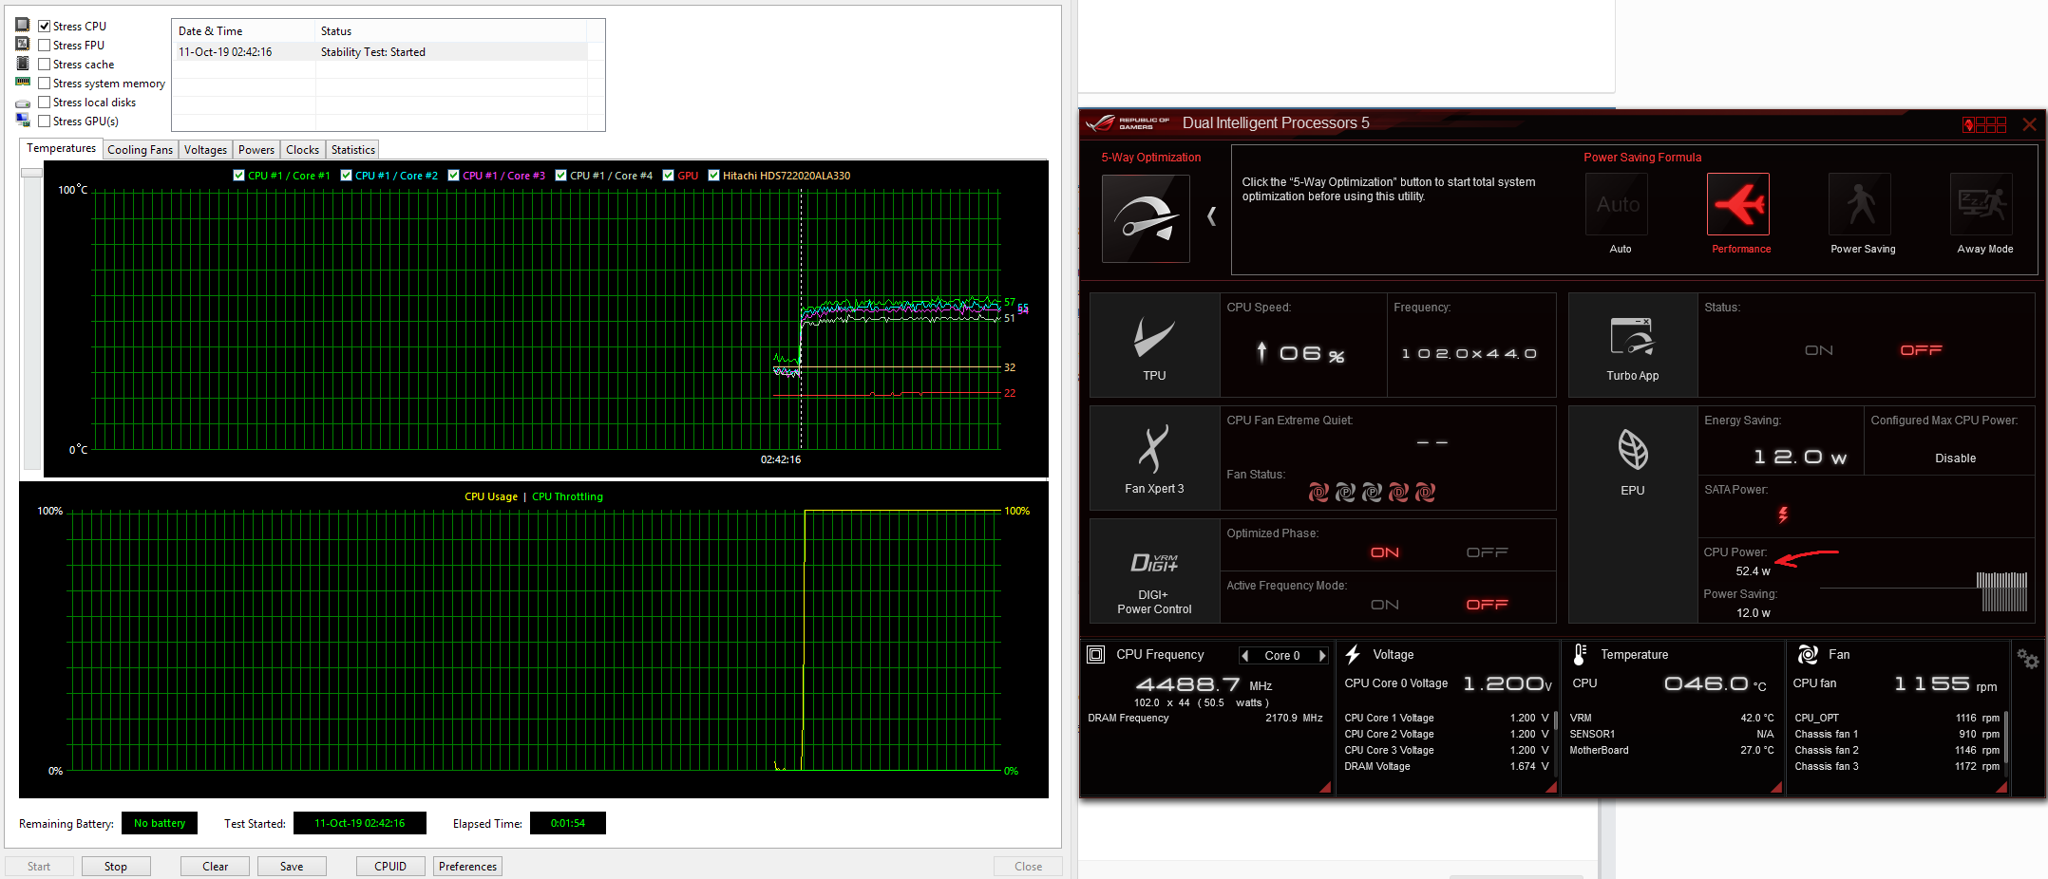Toggle the GPU temperature graph checkbox
The width and height of the screenshot is (2048, 879).
pyautogui.click(x=669, y=175)
